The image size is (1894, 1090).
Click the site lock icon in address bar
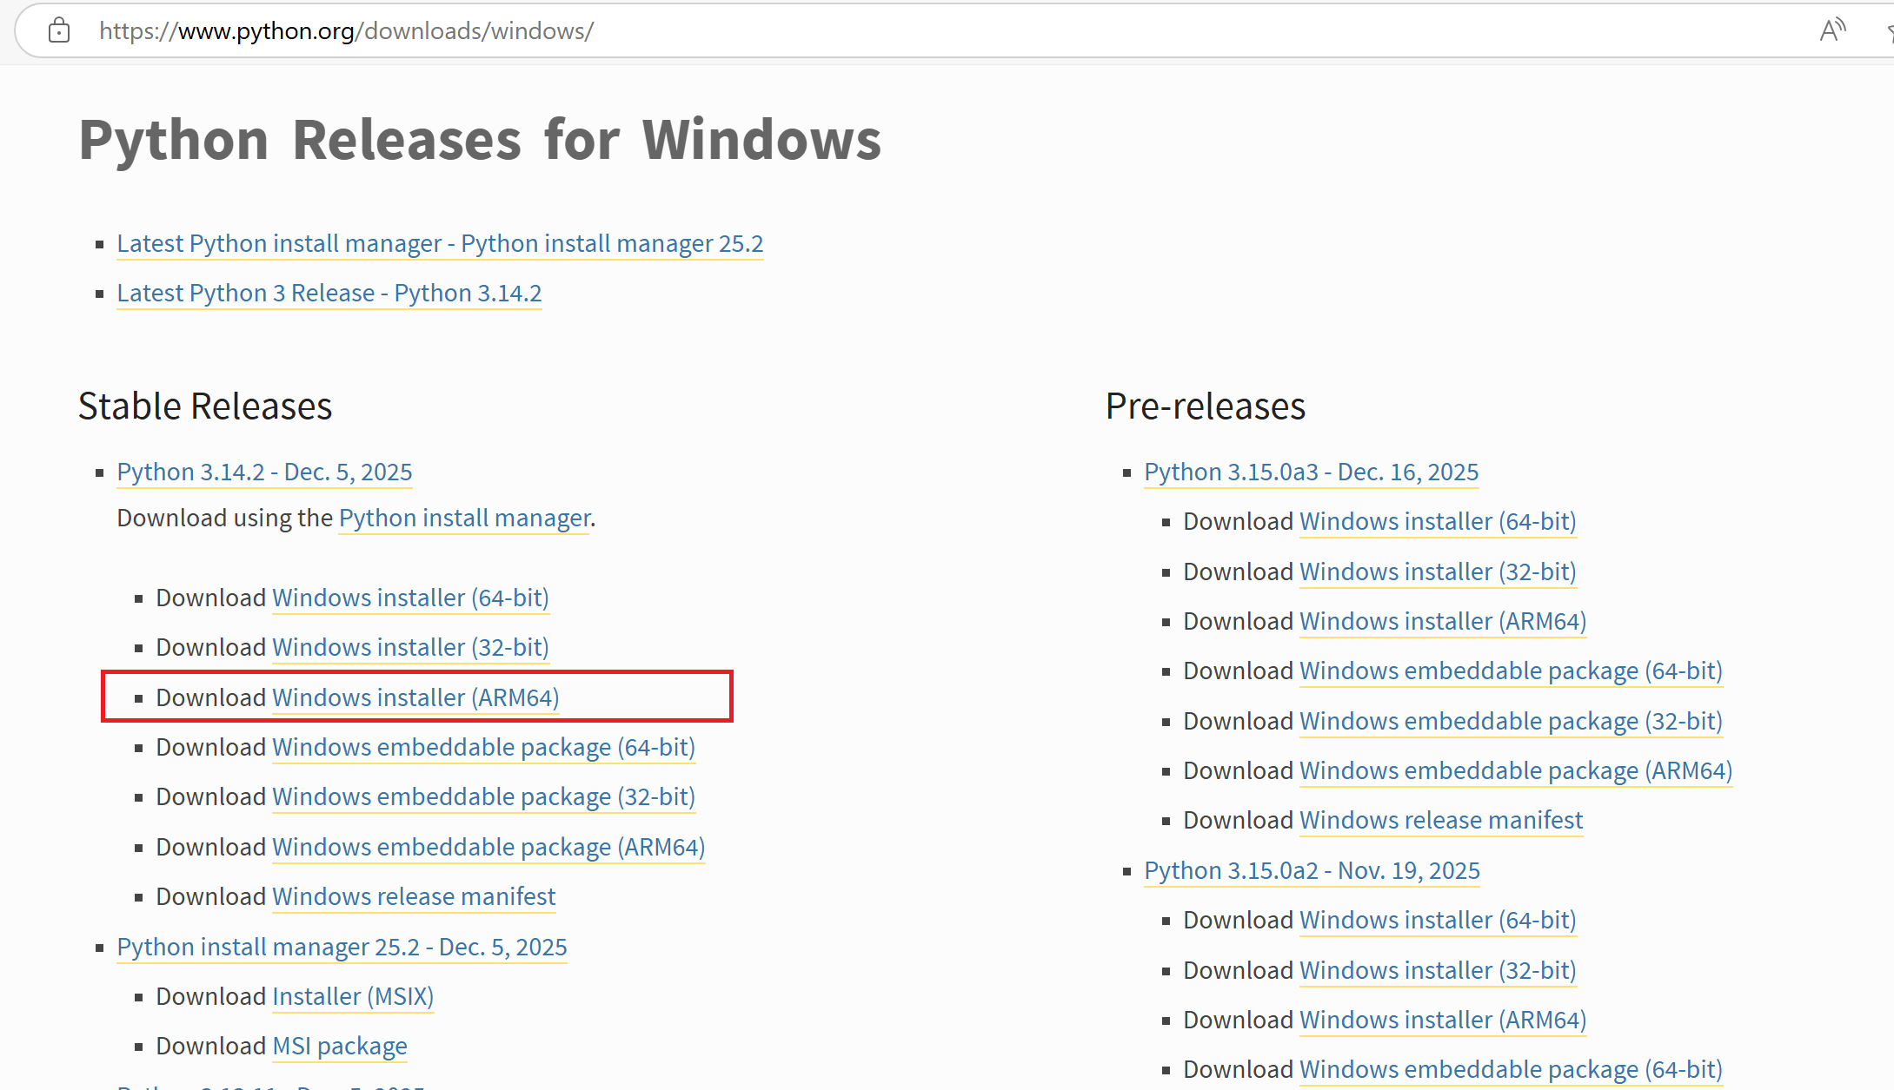click(59, 30)
